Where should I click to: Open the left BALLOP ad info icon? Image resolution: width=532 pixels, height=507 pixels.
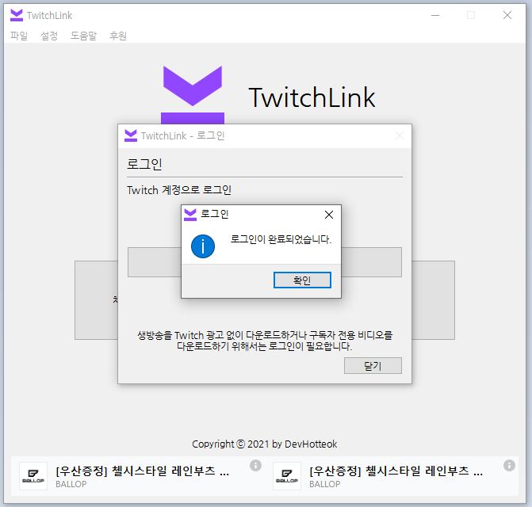point(255,465)
